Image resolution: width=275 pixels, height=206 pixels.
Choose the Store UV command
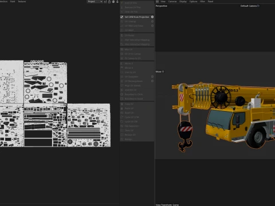click(x=137, y=130)
